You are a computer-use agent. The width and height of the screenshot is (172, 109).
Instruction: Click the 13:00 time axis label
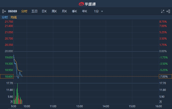tap(80, 106)
